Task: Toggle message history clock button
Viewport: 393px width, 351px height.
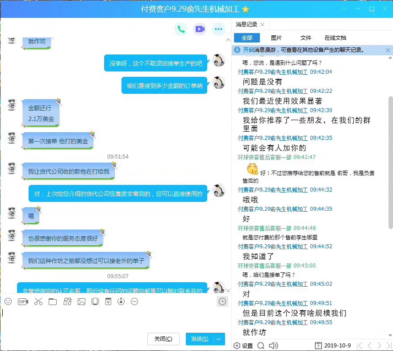Action: [222, 302]
